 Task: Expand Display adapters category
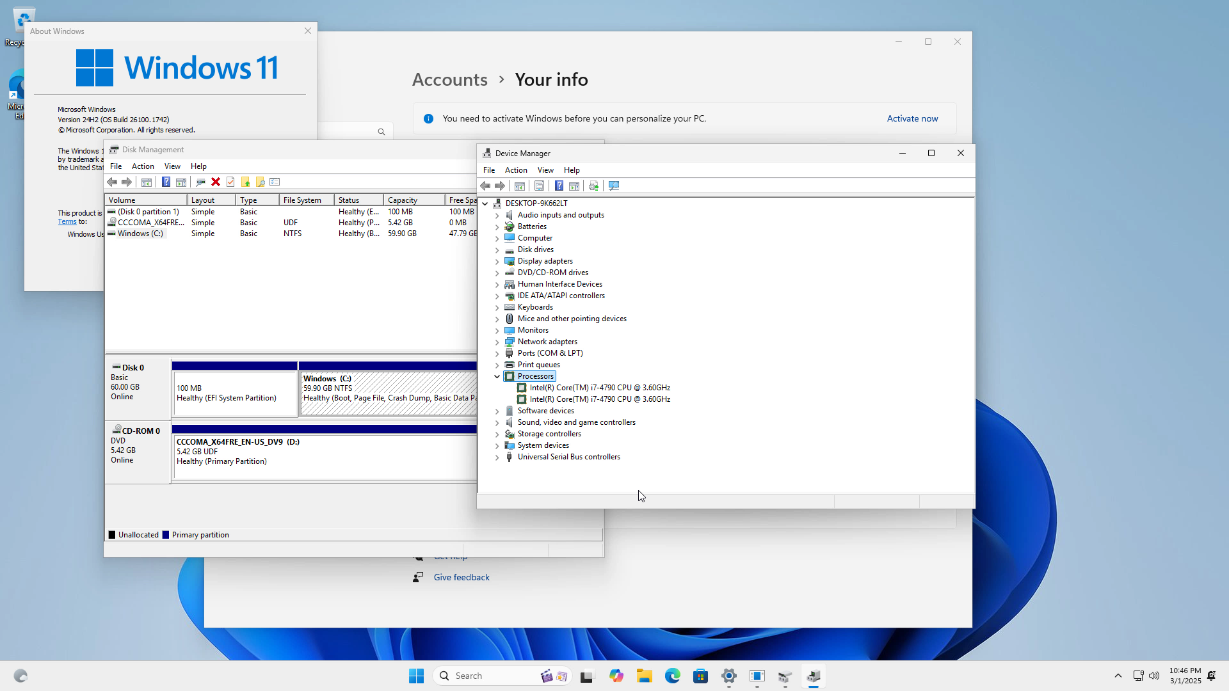coord(497,262)
